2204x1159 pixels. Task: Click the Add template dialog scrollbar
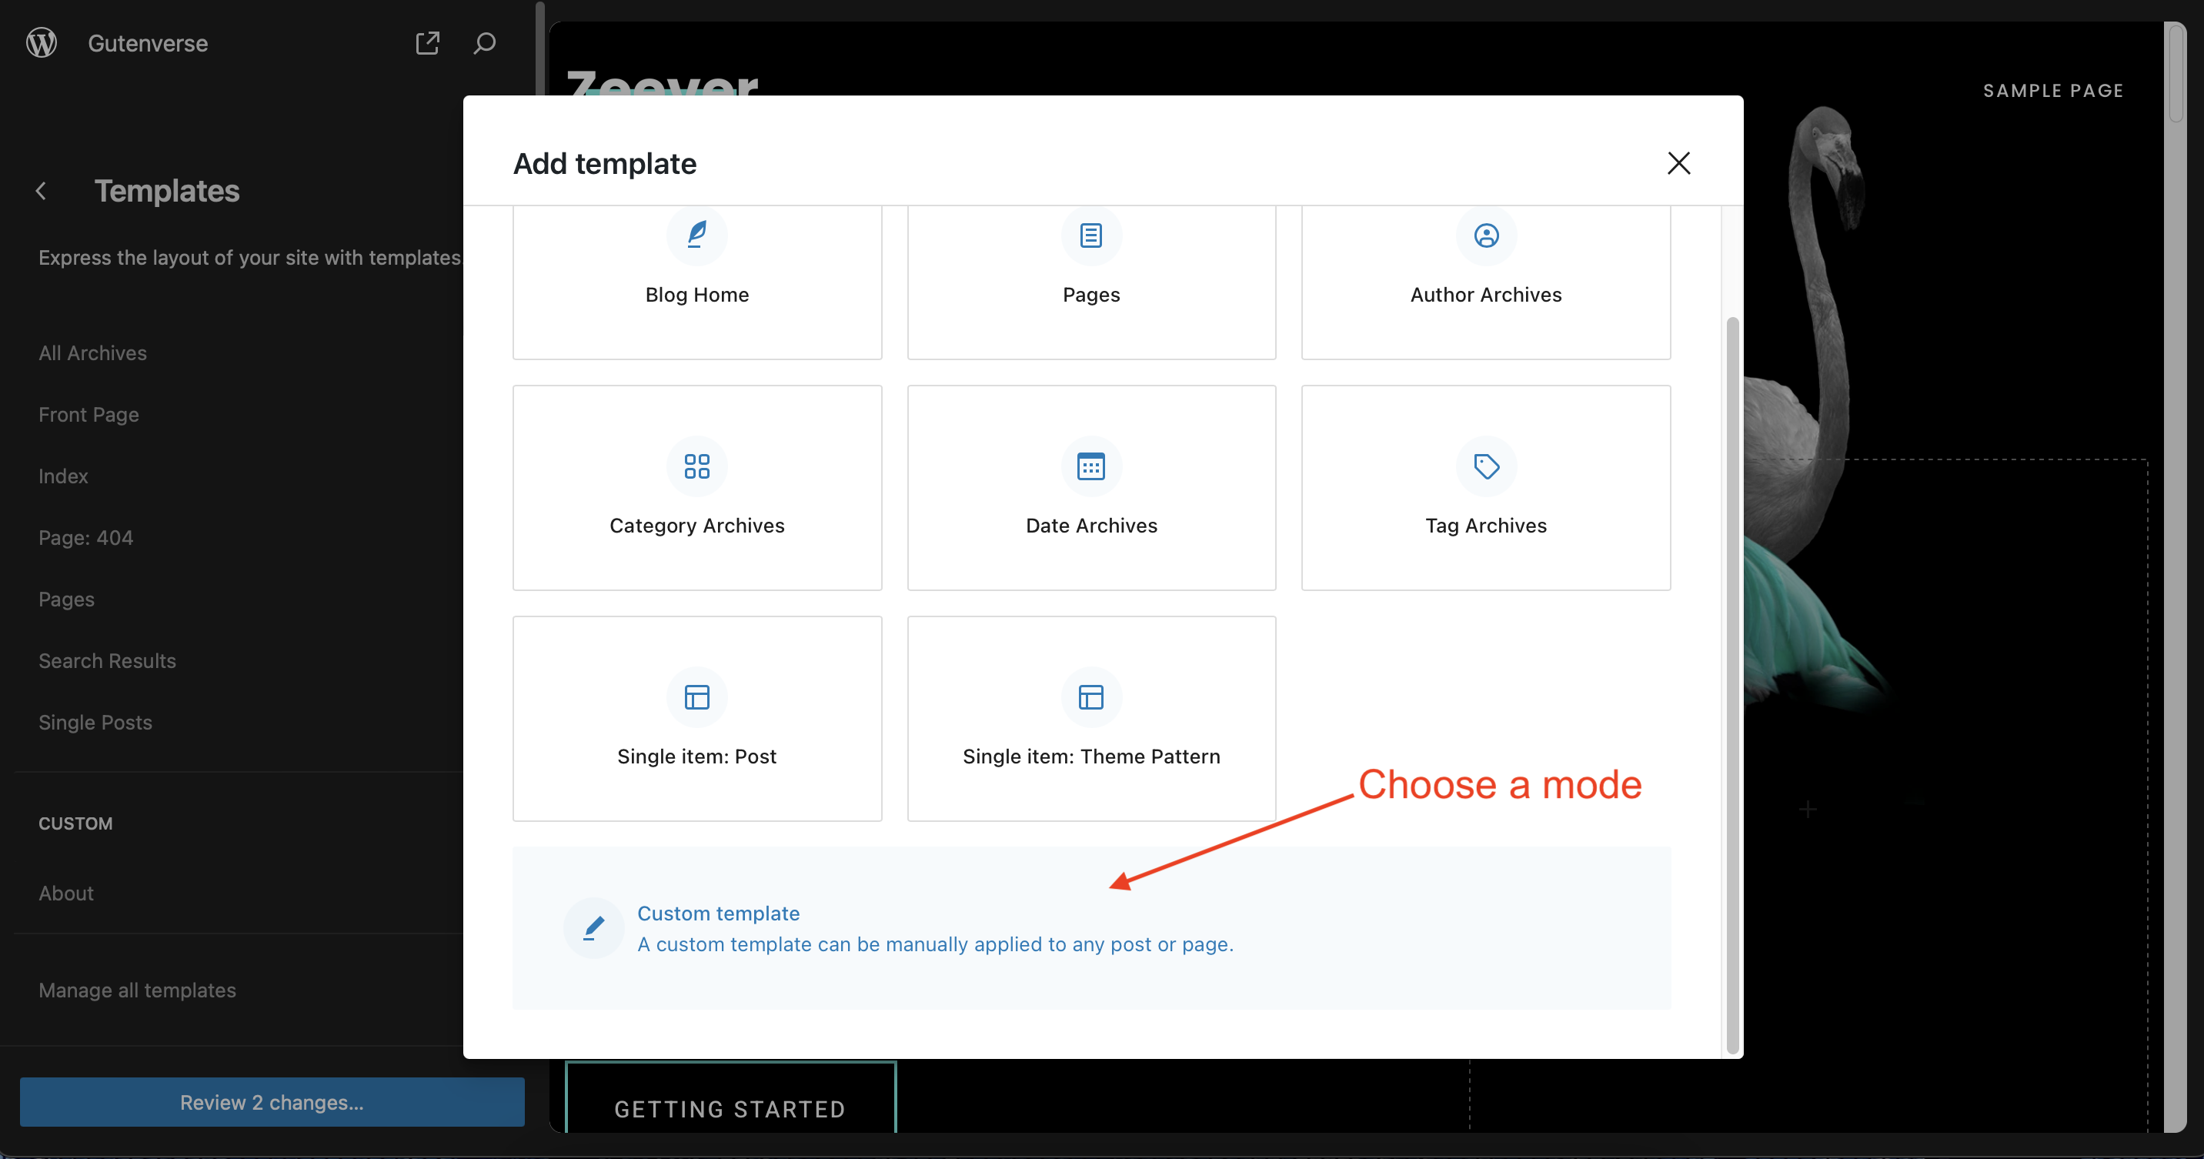pyautogui.click(x=1731, y=684)
